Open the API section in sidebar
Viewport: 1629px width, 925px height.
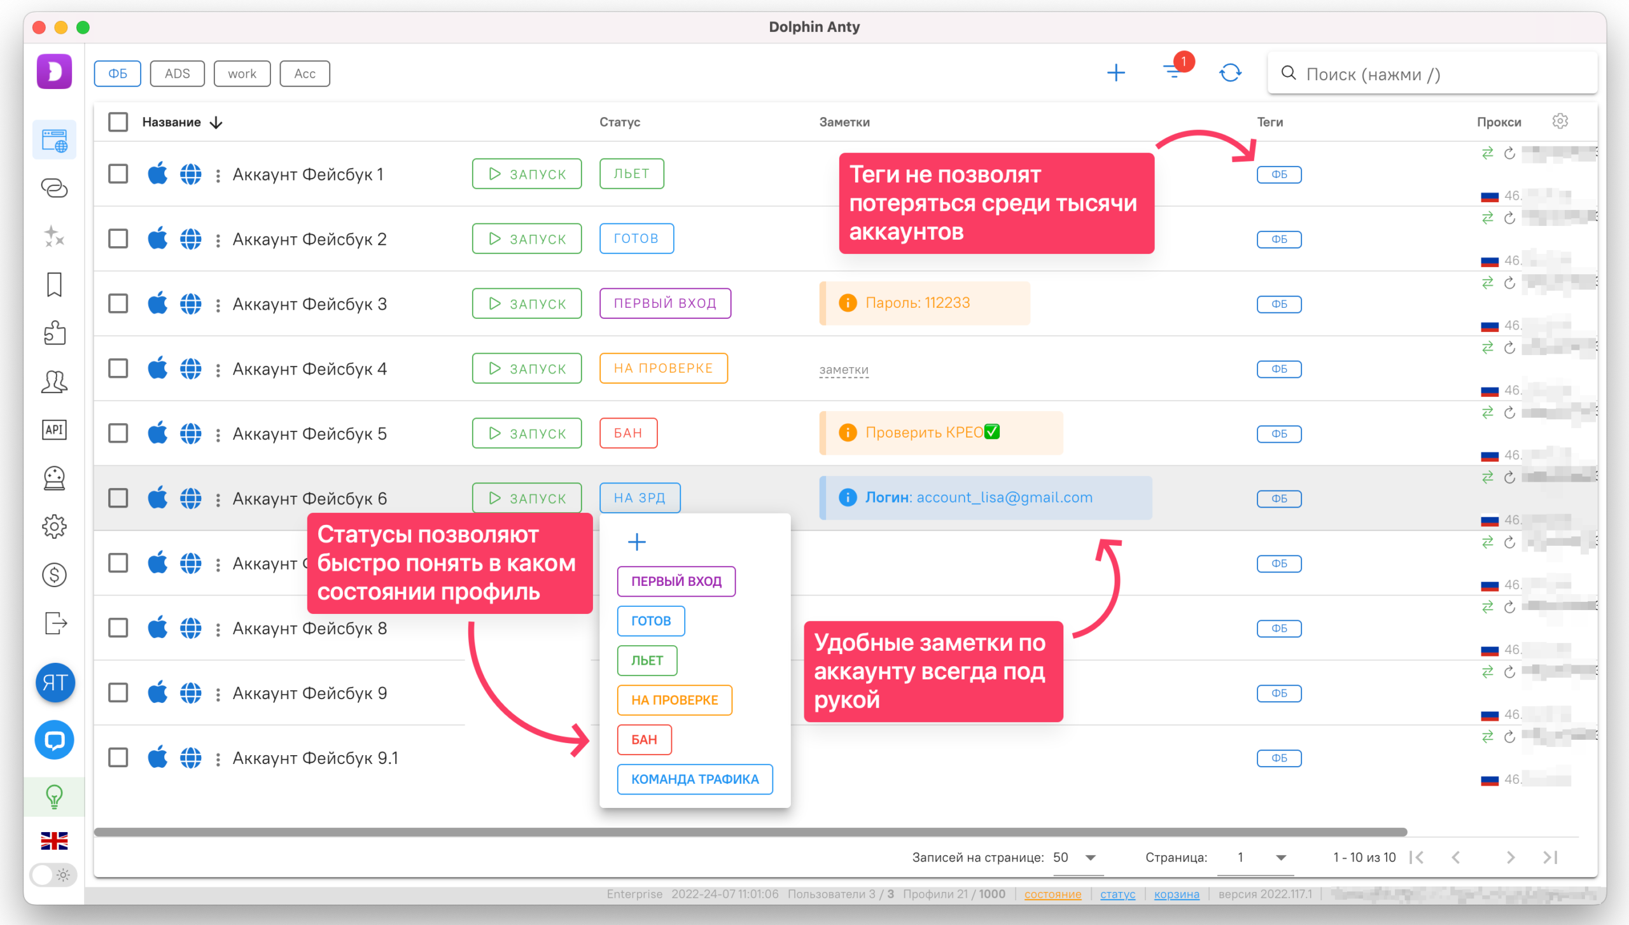pyautogui.click(x=54, y=429)
